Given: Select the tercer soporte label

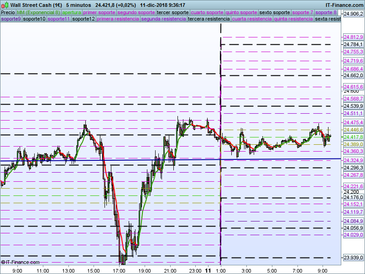Looking at the screenshot, I should (173, 12).
